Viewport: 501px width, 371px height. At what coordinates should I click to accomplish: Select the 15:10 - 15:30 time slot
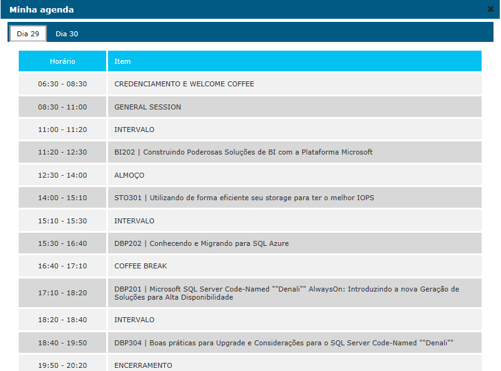(x=62, y=221)
